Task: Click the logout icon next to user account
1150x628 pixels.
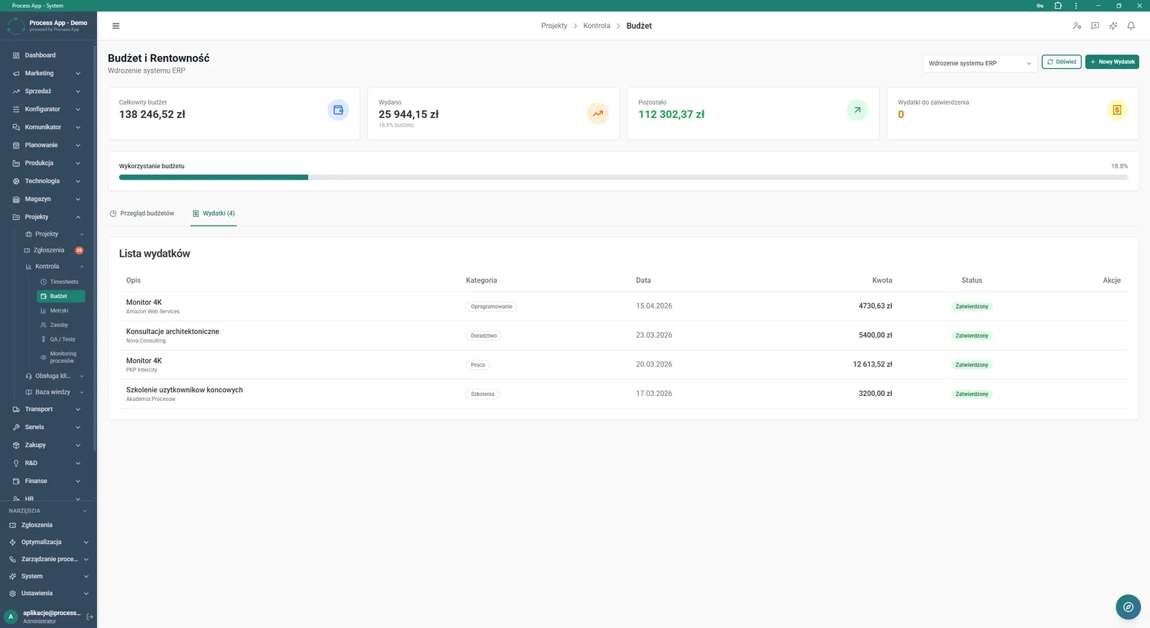Action: [90, 617]
